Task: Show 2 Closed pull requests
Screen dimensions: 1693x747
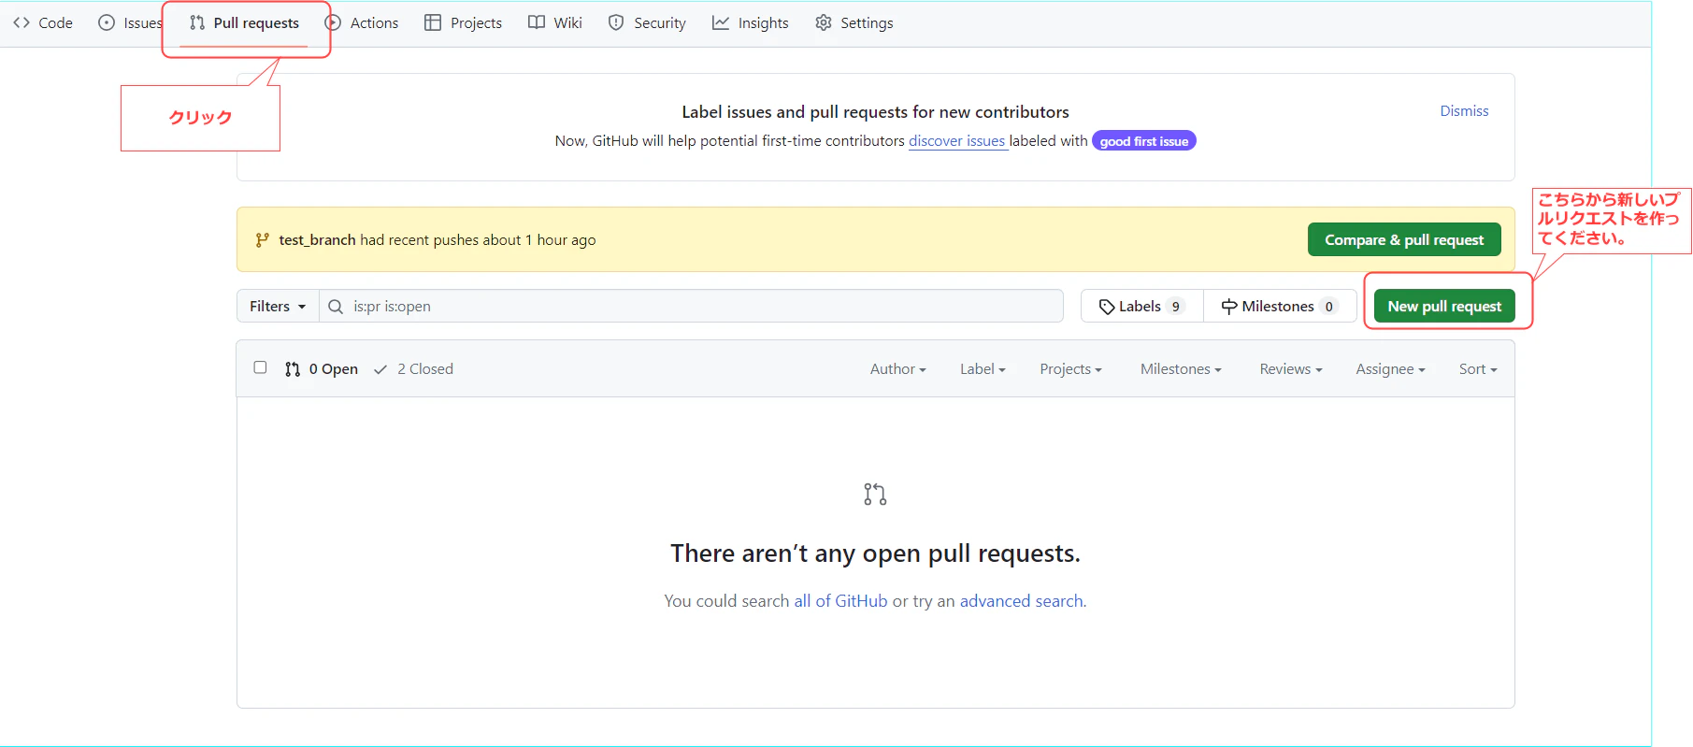Action: pos(413,369)
